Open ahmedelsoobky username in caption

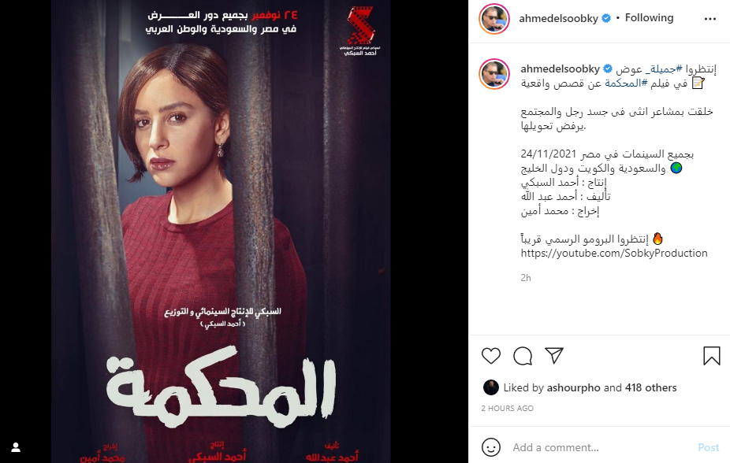pos(560,69)
